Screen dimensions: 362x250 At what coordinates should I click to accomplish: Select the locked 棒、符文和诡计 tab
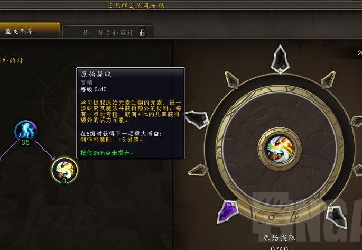[108, 32]
